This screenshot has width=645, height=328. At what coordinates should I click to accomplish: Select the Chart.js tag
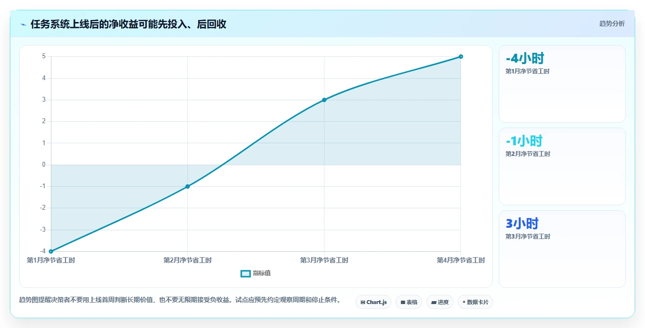click(x=373, y=302)
